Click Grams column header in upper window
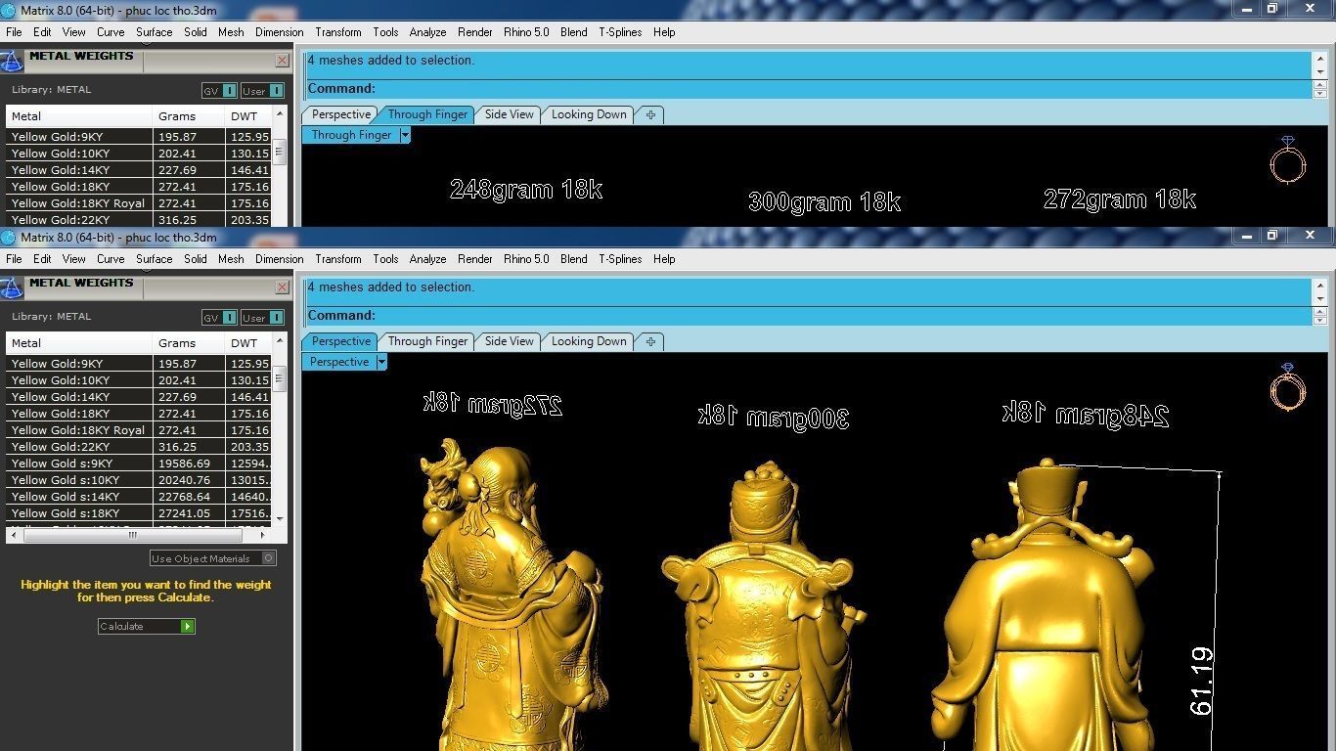1336x751 pixels. click(189, 116)
